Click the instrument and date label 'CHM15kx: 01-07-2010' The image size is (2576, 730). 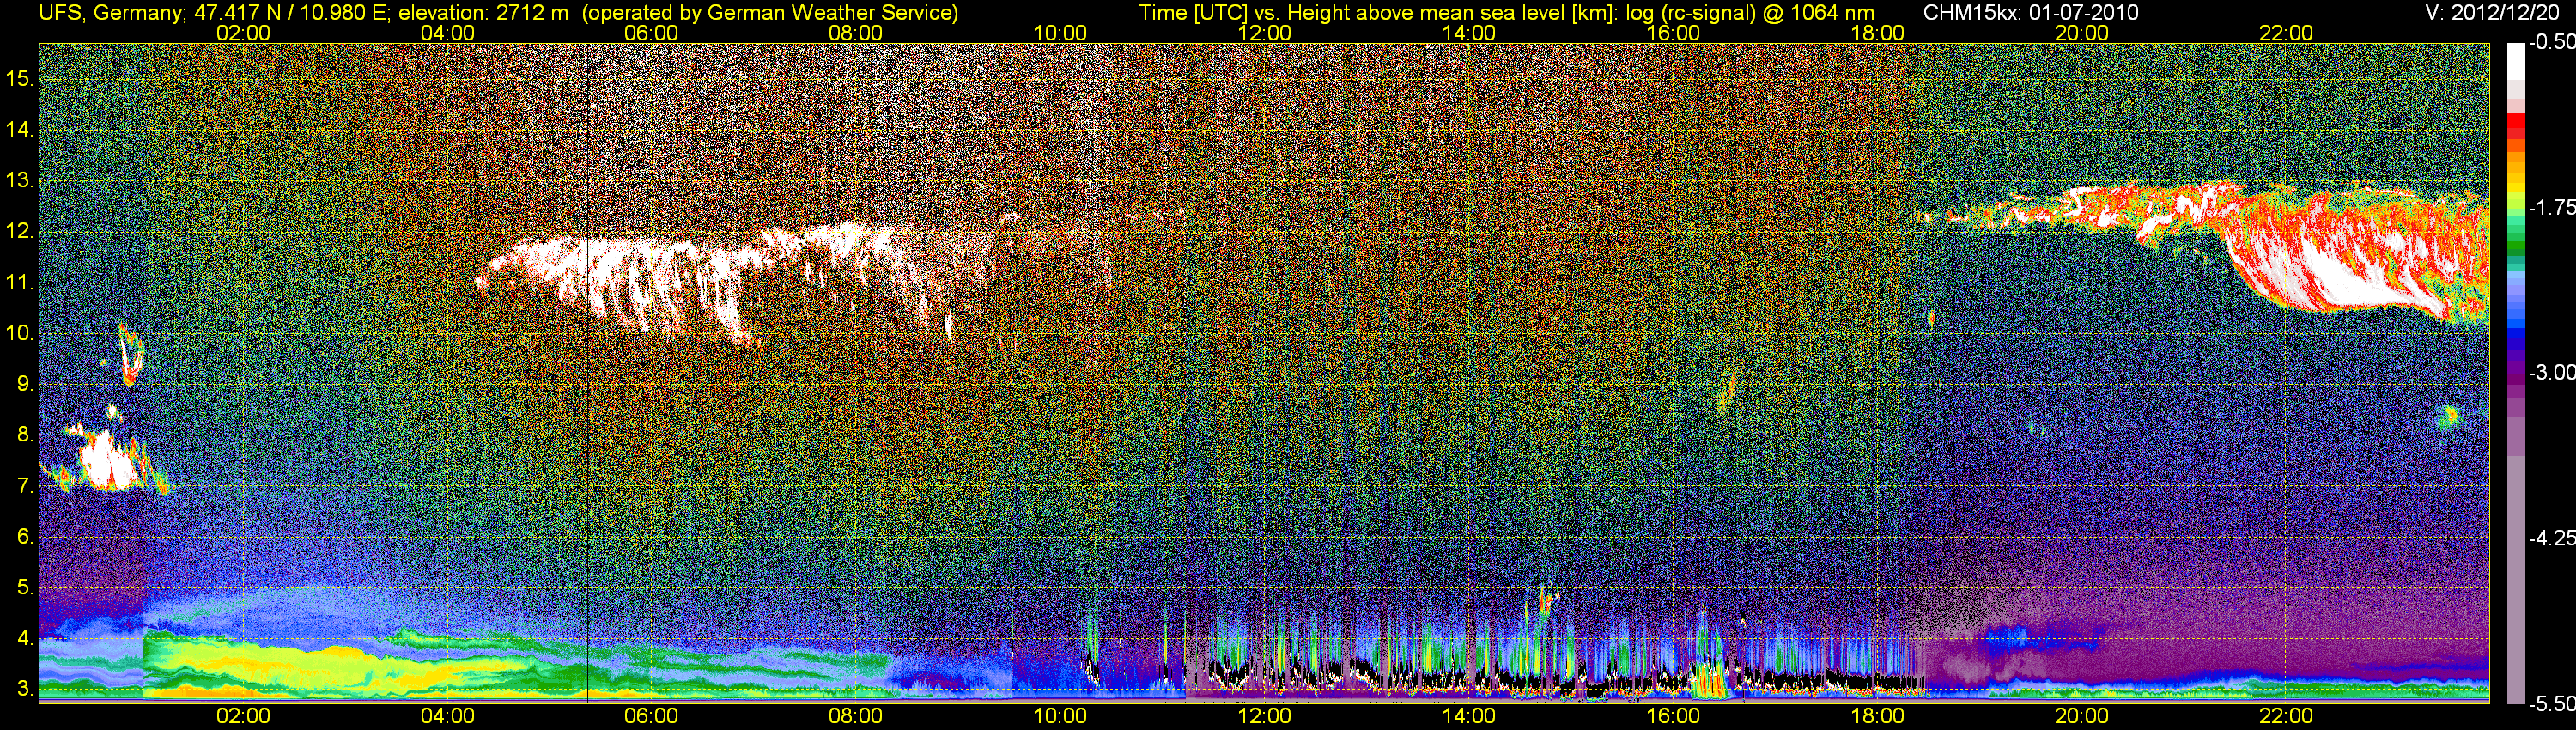(x=2030, y=13)
